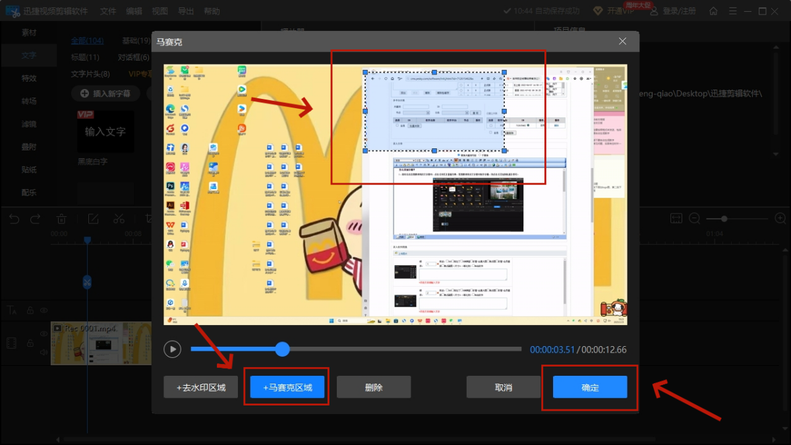Click the zoom-out magnifier on timeline
791x445 pixels.
click(x=695, y=218)
